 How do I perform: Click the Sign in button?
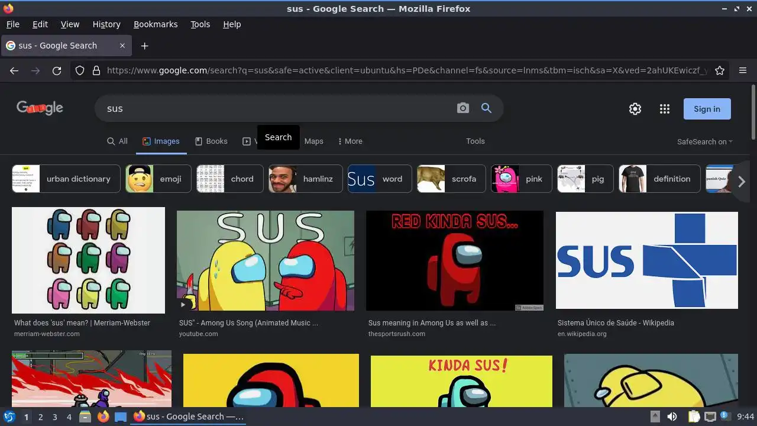[707, 109]
